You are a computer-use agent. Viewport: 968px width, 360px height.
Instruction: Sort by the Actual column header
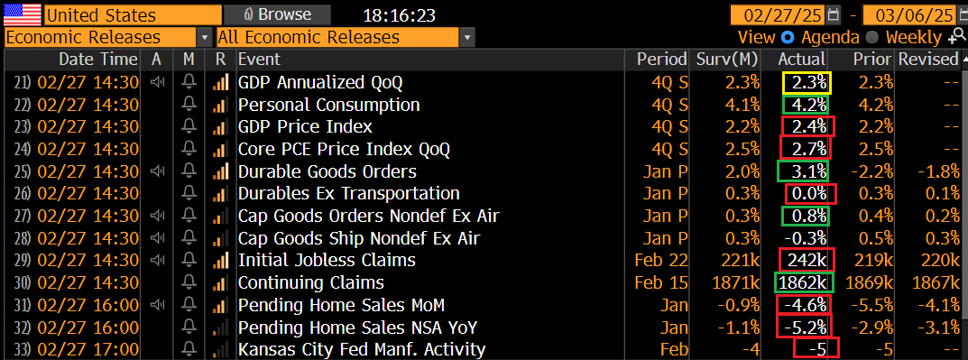pos(801,60)
